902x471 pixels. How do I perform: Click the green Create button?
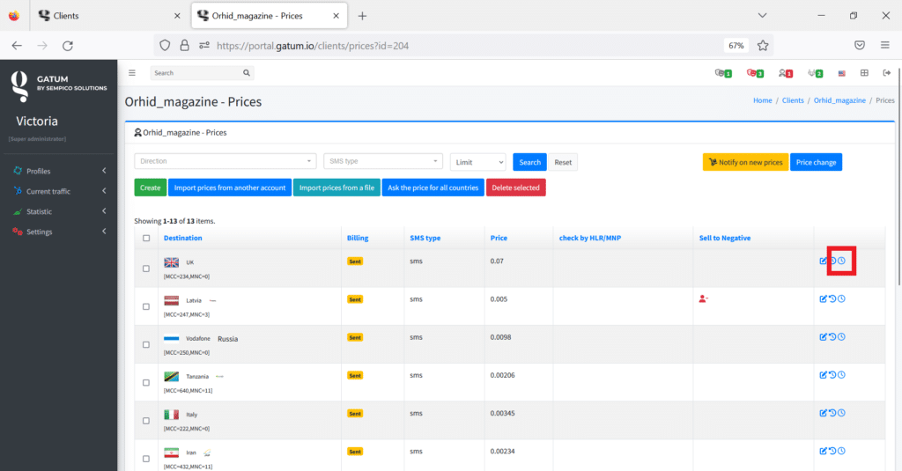click(x=150, y=188)
